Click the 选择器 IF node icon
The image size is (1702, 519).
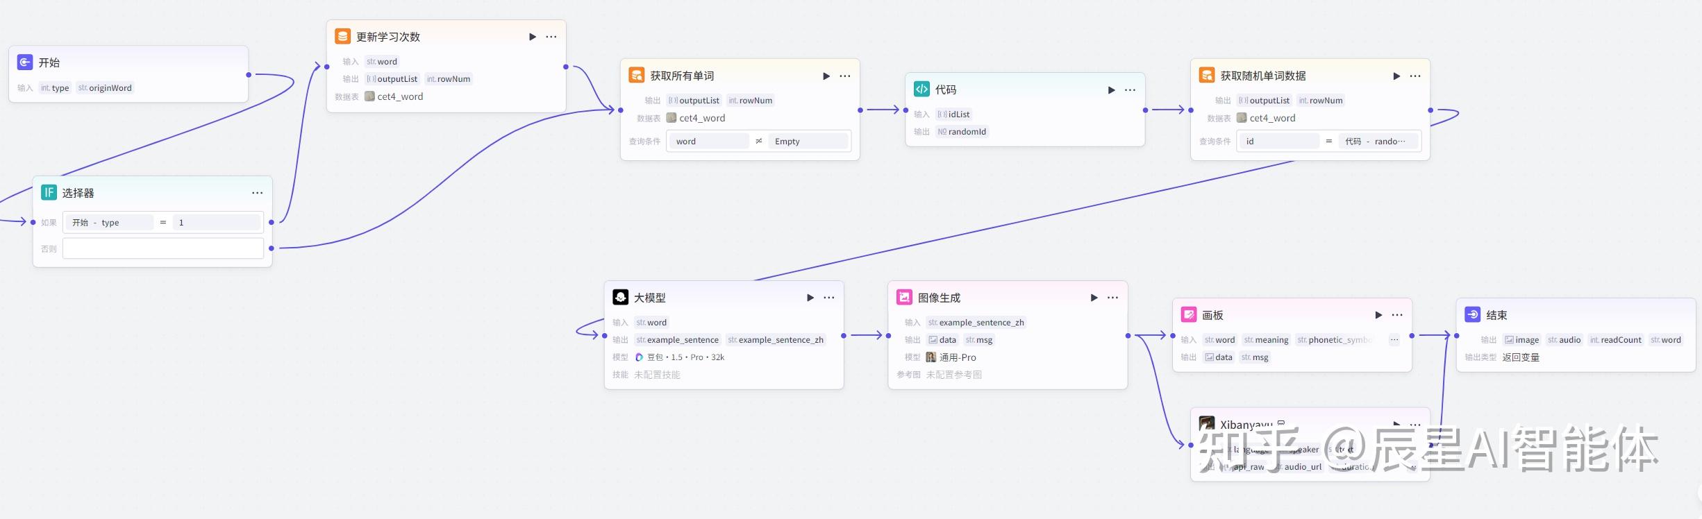pyautogui.click(x=49, y=192)
